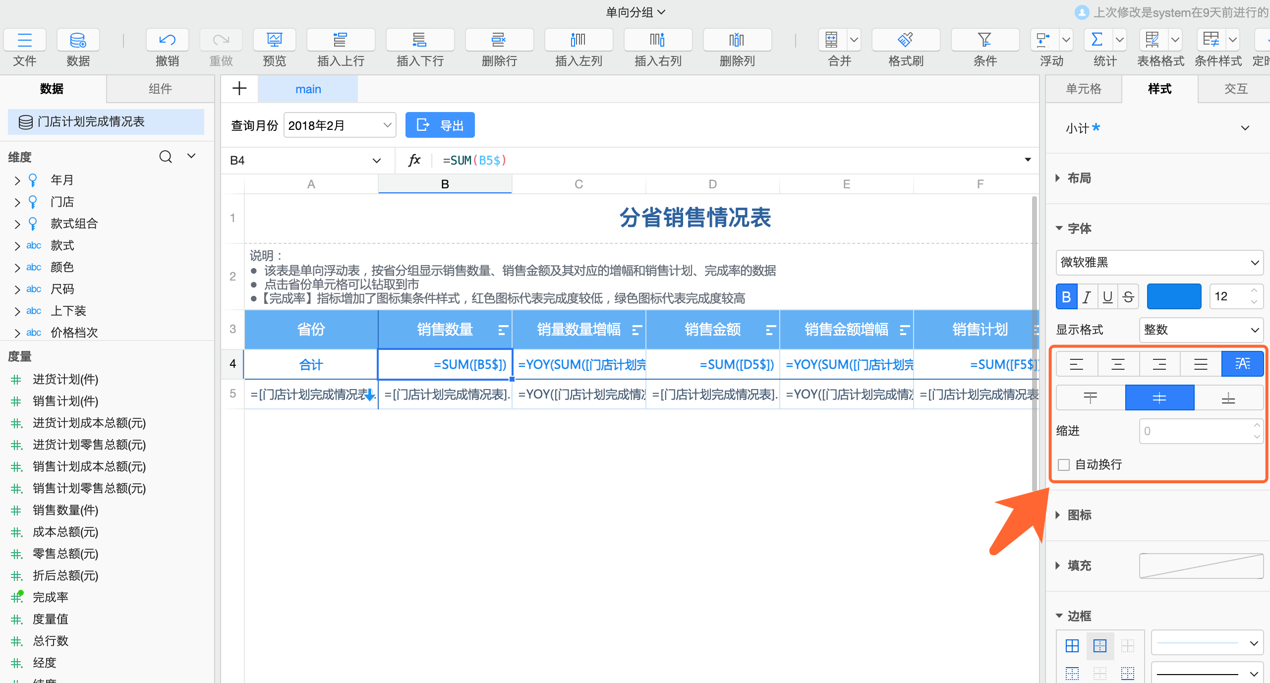This screenshot has width=1270, height=683.
Task: Enable the 自动换行 word wrap checkbox
Action: [x=1063, y=464]
